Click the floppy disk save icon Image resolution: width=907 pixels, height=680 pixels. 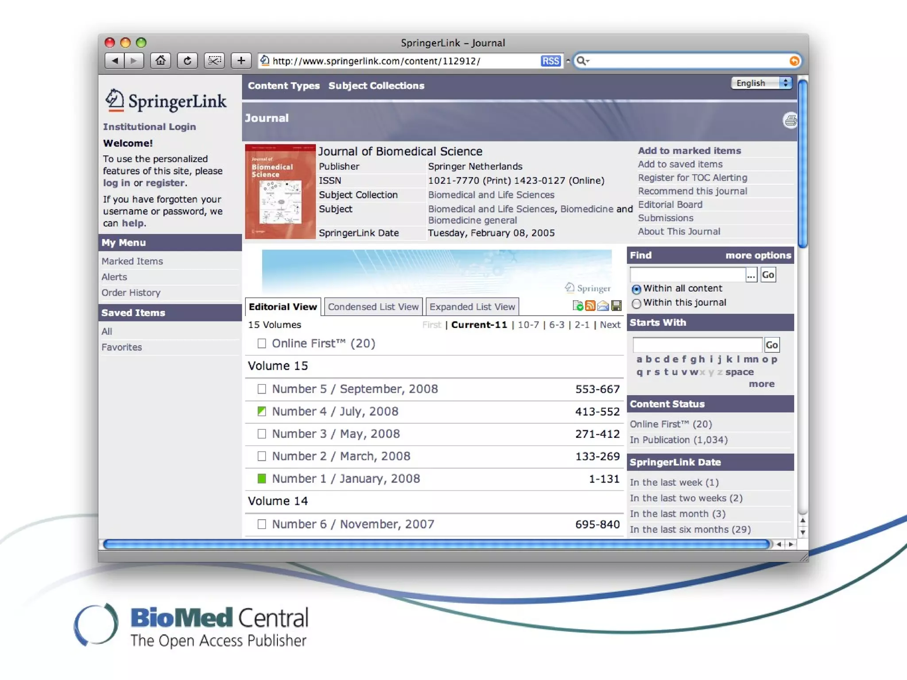pos(616,305)
